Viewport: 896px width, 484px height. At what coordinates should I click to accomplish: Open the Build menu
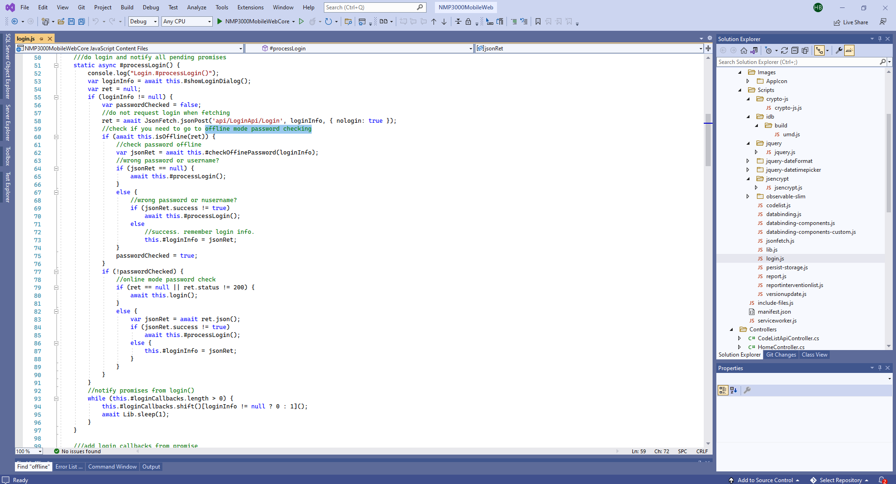coord(127,7)
